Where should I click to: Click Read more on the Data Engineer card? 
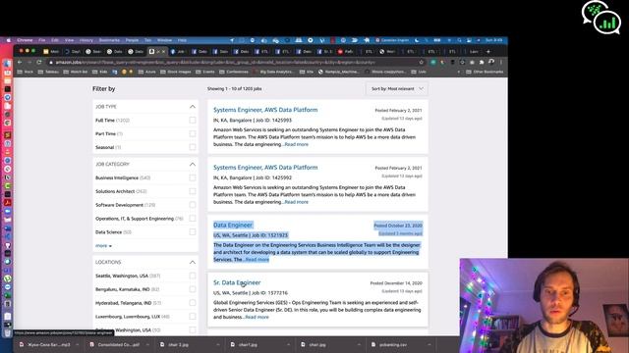pos(257,260)
